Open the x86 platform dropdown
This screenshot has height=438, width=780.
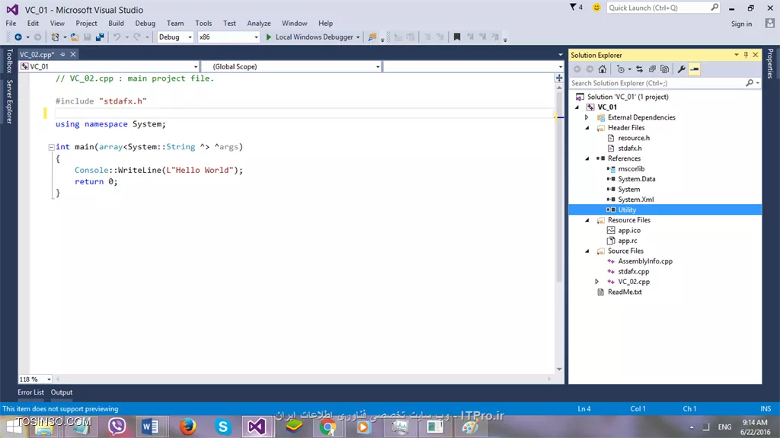[x=228, y=37]
